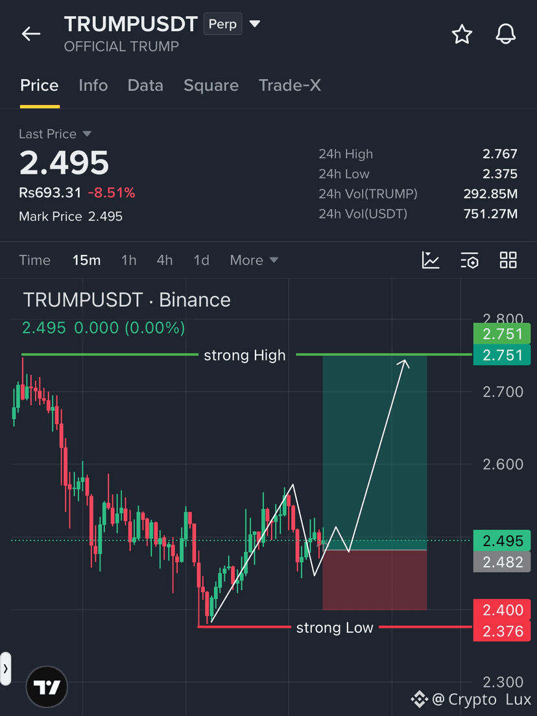537x716 pixels.
Task: Click the TRUMPUSDT · Binance chart title
Action: coord(127,300)
